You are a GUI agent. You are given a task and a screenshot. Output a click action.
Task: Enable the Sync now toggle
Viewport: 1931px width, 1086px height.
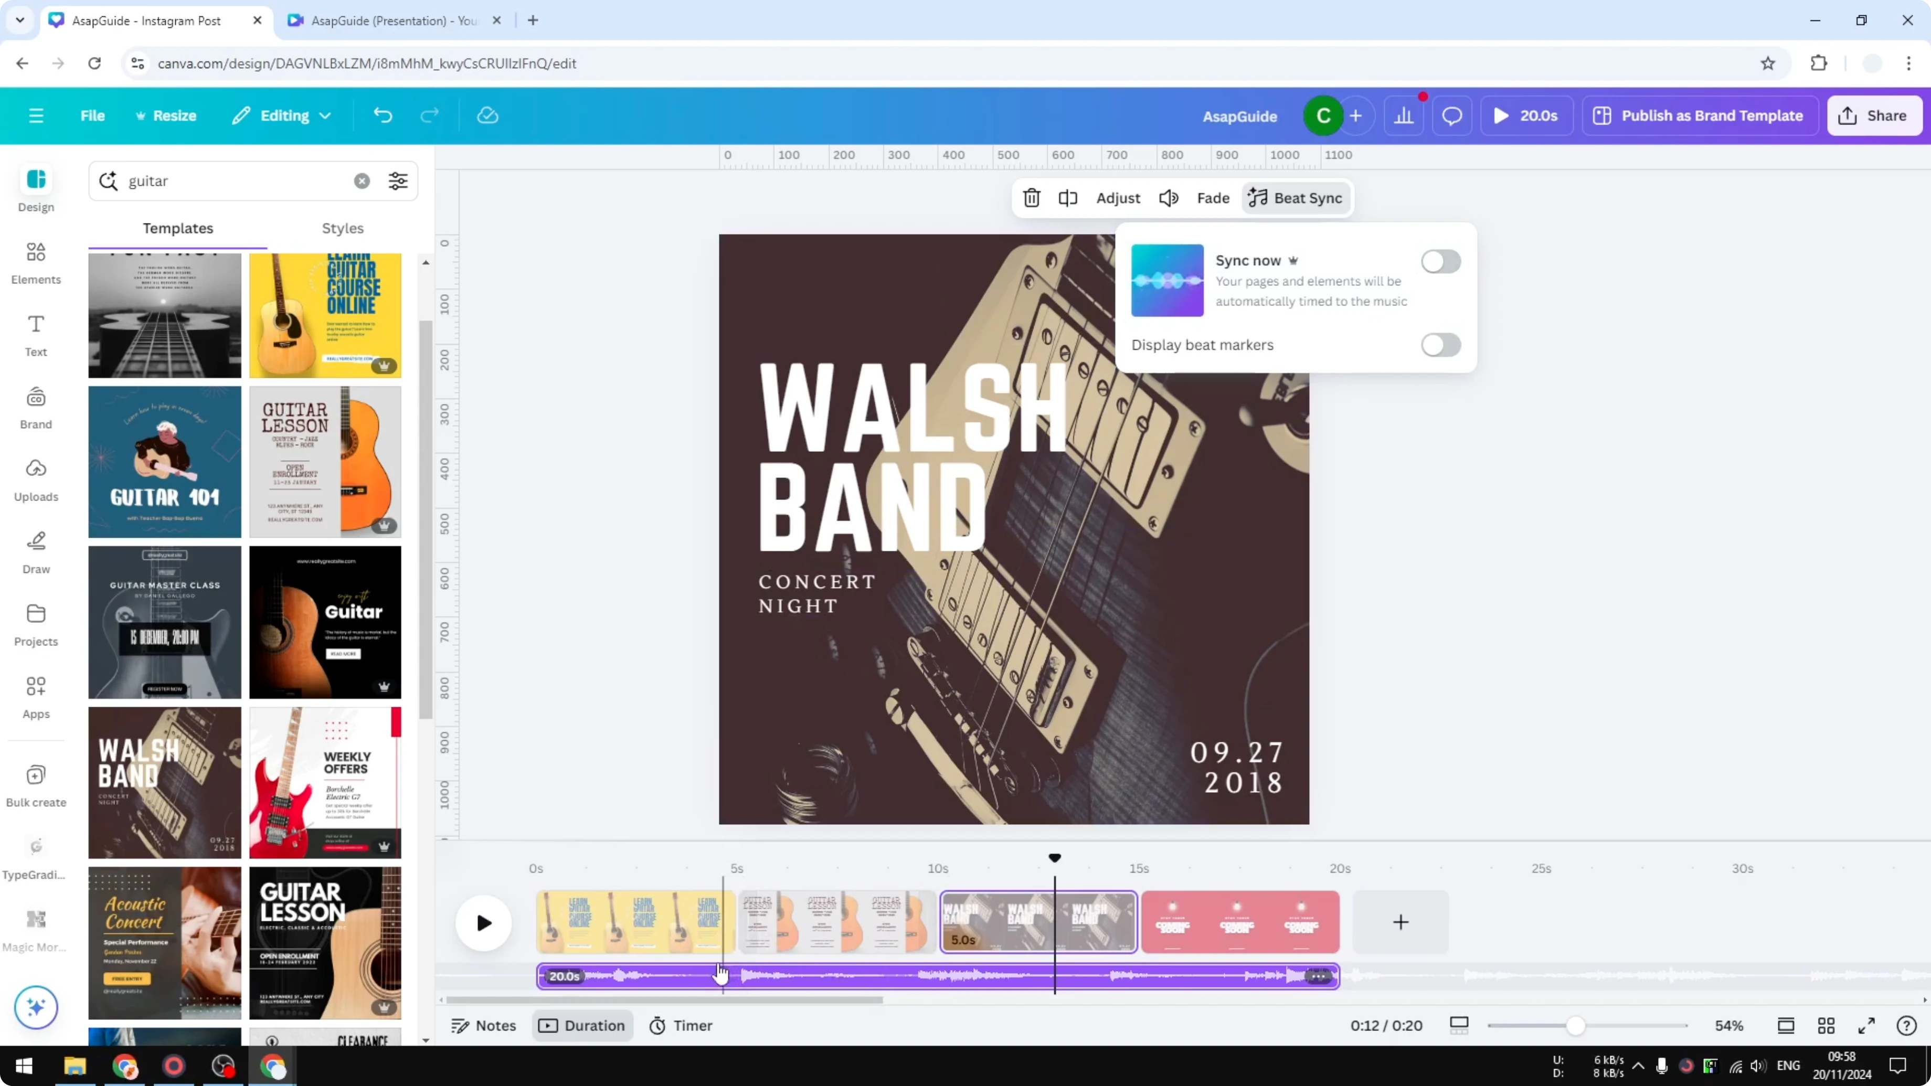pyautogui.click(x=1441, y=262)
